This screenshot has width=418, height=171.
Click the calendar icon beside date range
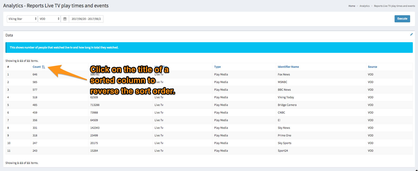[x=65, y=19]
